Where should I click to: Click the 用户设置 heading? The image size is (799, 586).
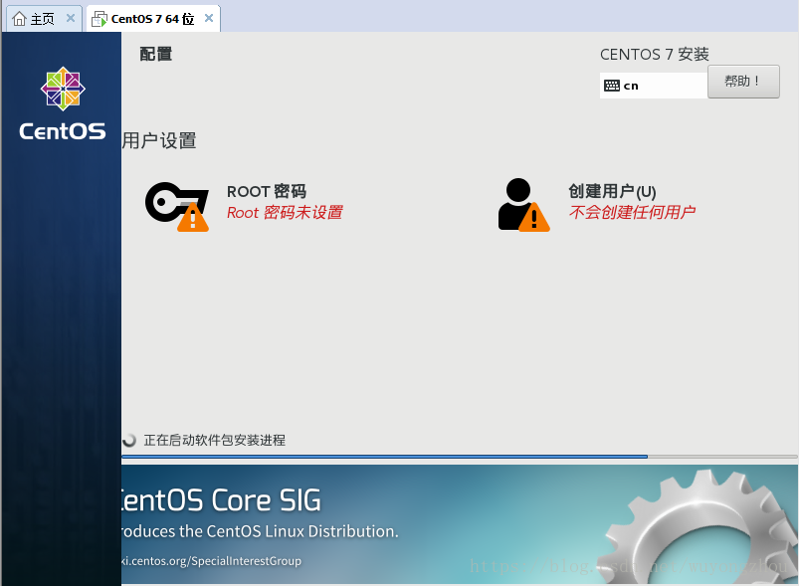159,140
